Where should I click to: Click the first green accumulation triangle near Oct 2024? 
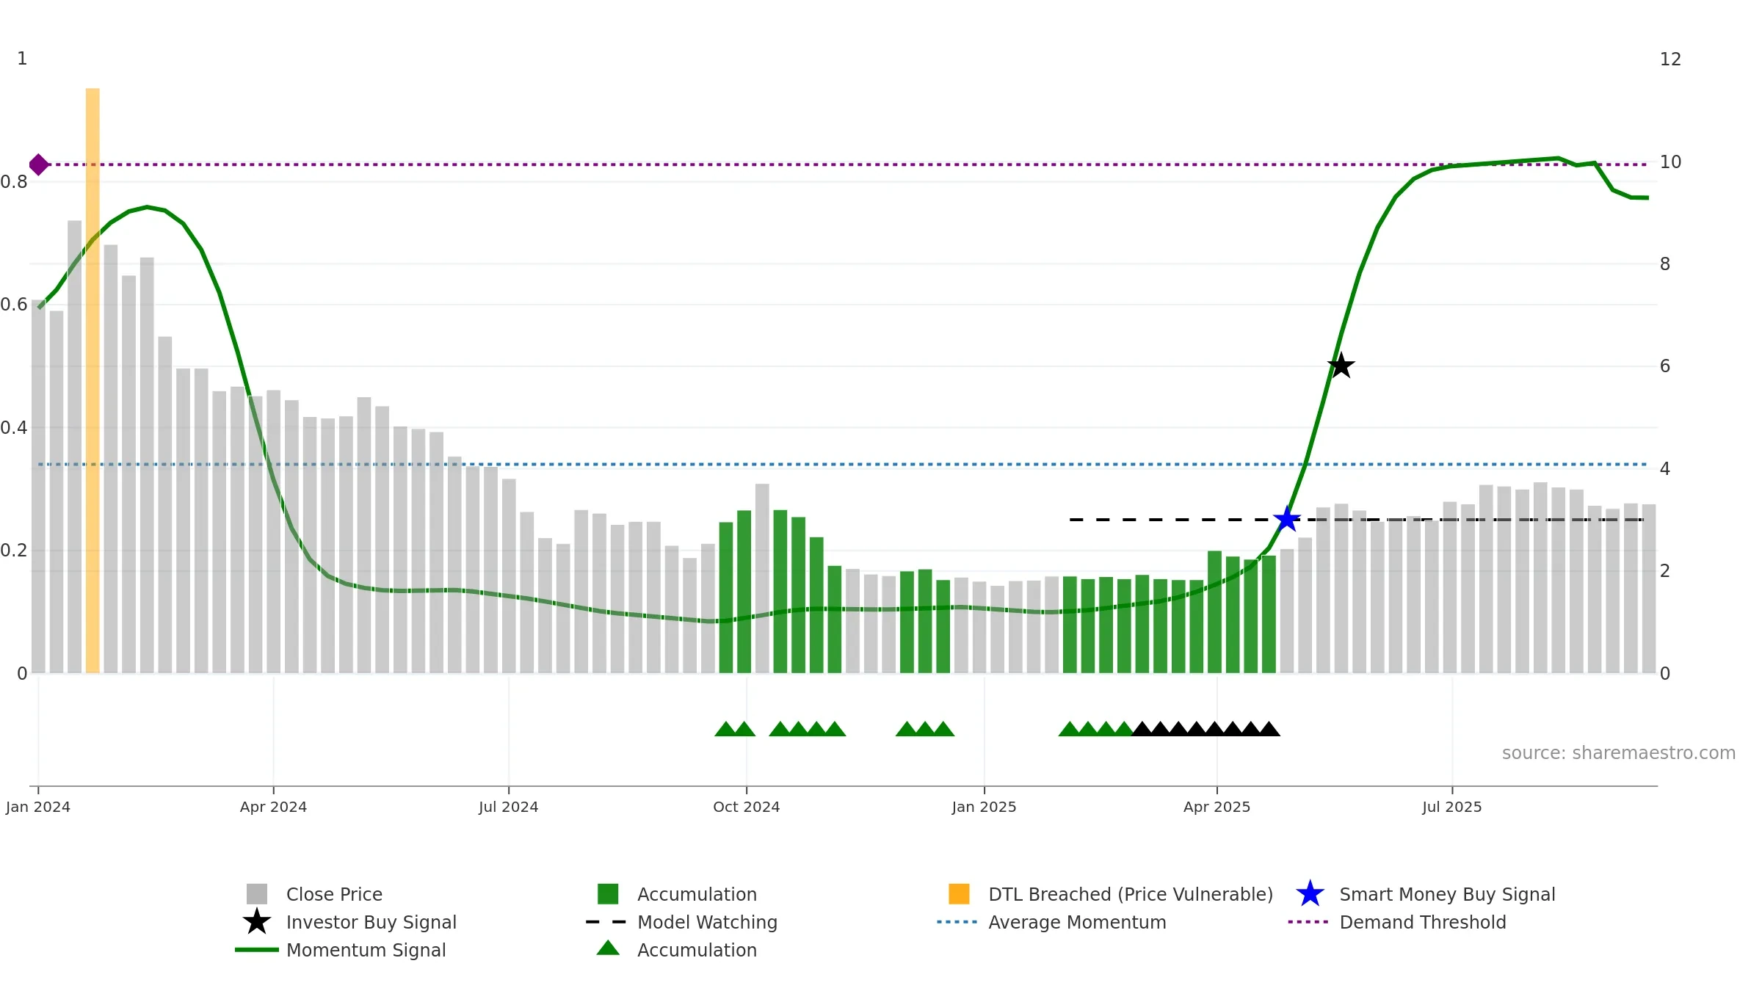click(x=725, y=729)
